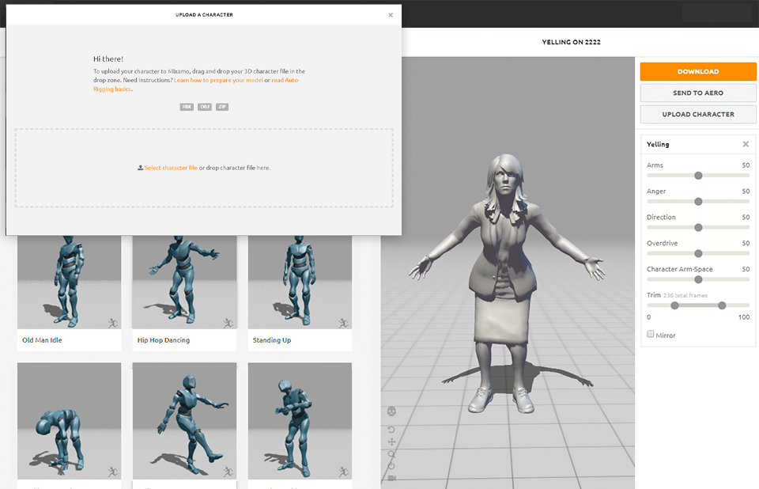Image resolution: width=759 pixels, height=489 pixels.
Task: Click the UPLOAD CHARACTER button
Action: (x=697, y=114)
